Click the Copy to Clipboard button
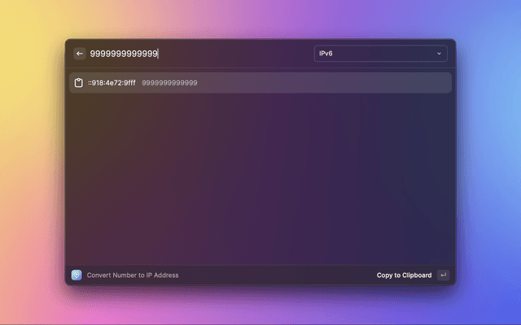Image resolution: width=521 pixels, height=325 pixels. pos(404,275)
